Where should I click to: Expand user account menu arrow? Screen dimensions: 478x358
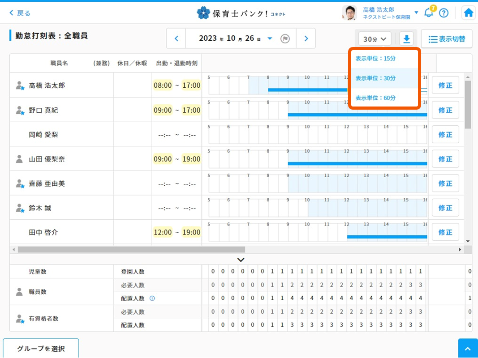coord(416,13)
